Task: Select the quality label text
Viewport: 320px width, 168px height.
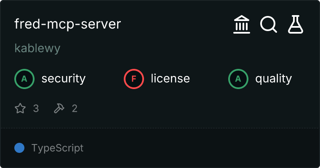Action: point(273,79)
